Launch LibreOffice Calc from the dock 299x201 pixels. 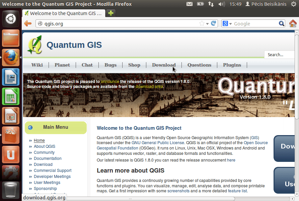point(11,96)
